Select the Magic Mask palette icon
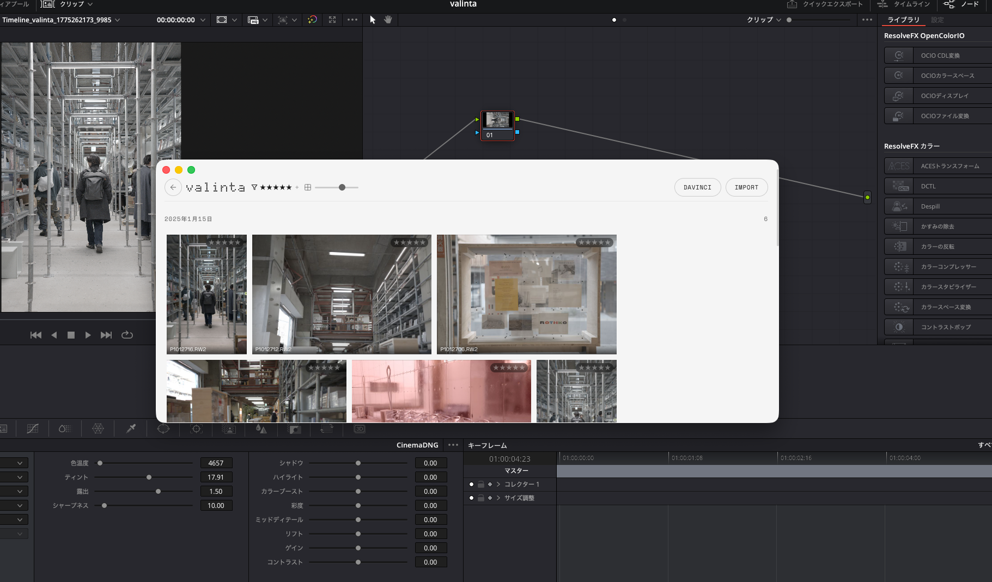992x582 pixels. [x=229, y=429]
